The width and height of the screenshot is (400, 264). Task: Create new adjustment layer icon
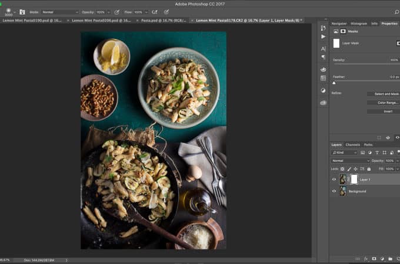pyautogui.click(x=382, y=259)
